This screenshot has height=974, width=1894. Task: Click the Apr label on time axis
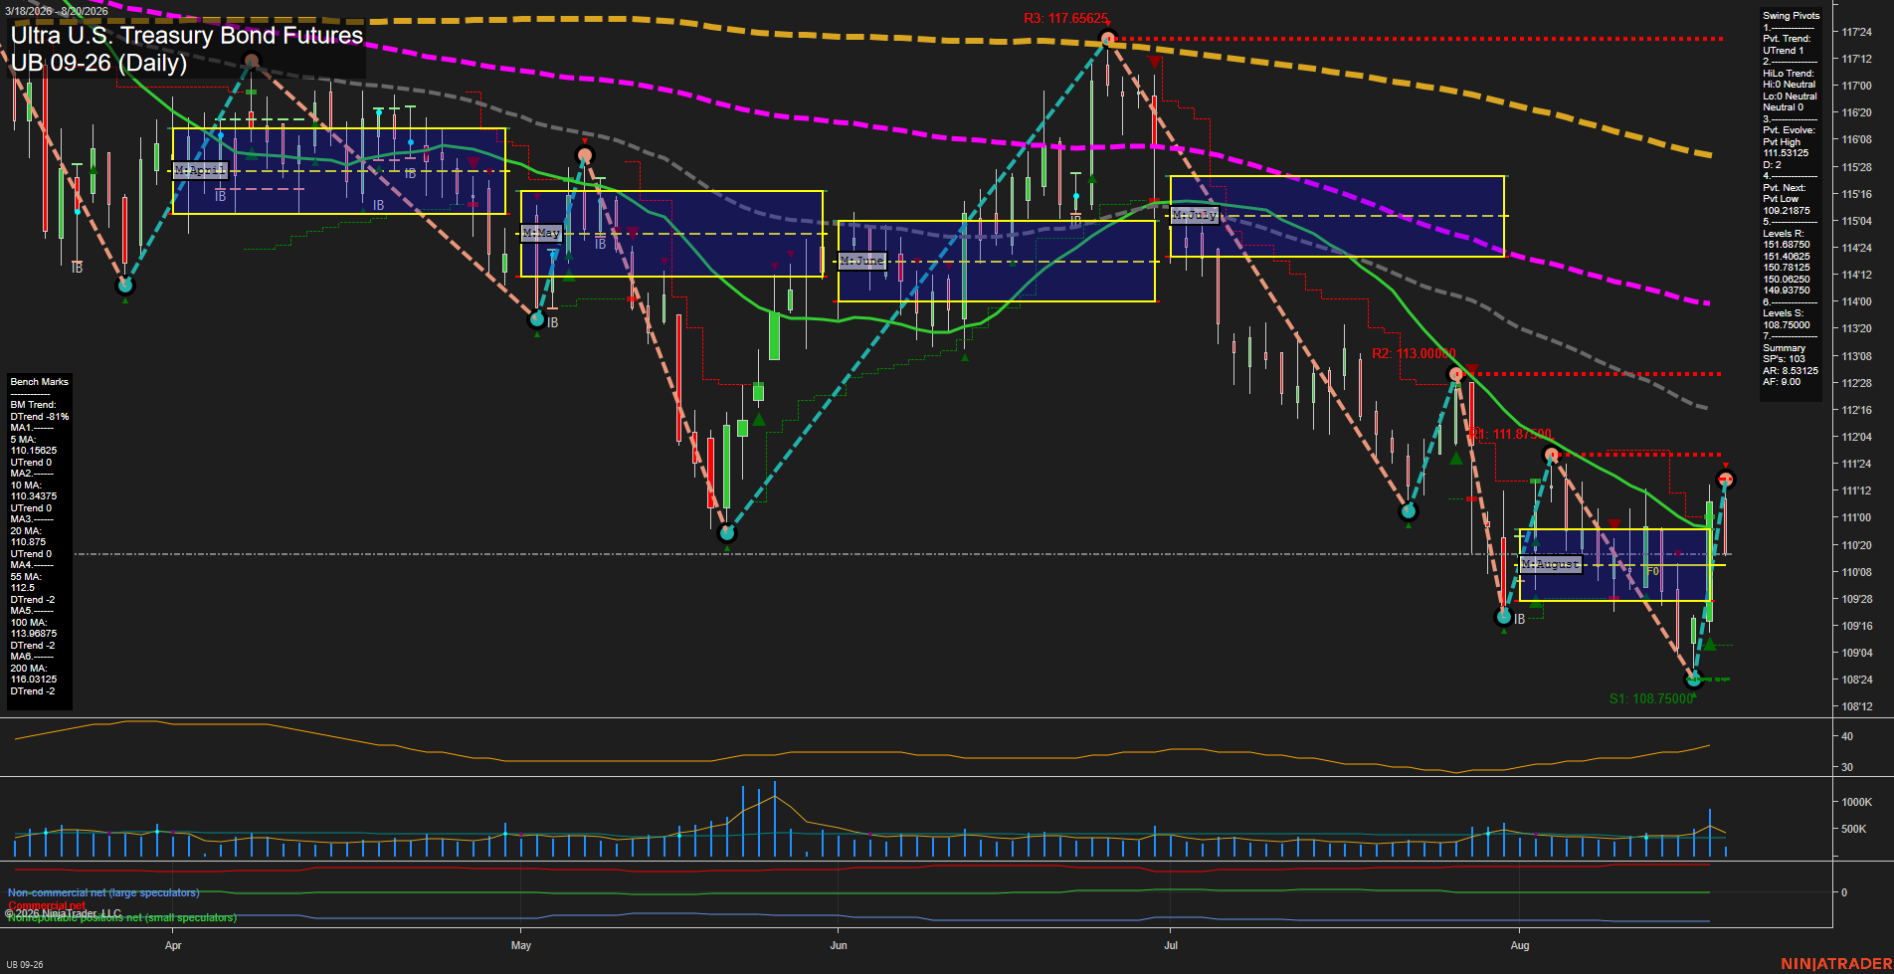point(173,945)
